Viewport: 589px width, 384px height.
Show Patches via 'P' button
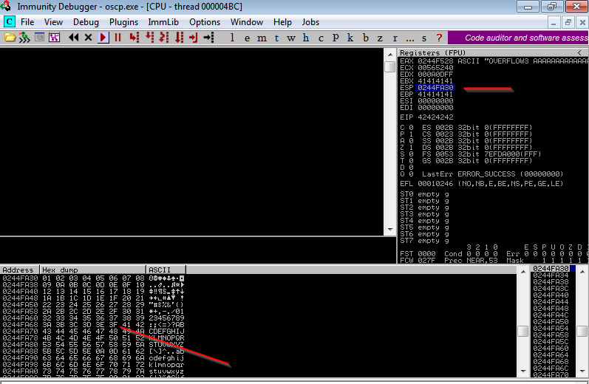tap(336, 38)
